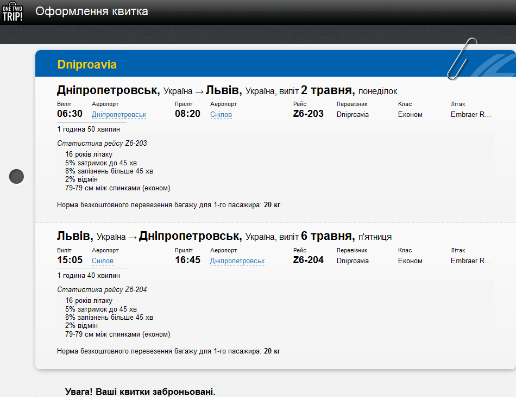The image size is (516, 397).
Task: Open Дніпропетровськ departure airport link for Z6-203
Action: (119, 115)
